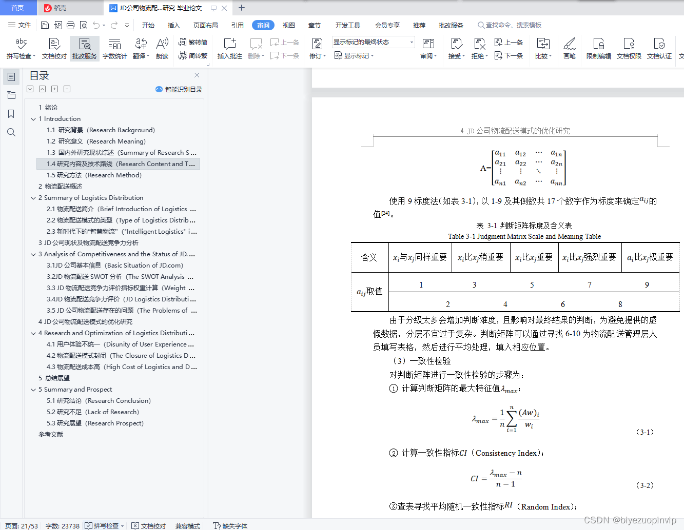Click 兼容模式 in status bar
Screen dimensions: 684x530
(x=188, y=526)
